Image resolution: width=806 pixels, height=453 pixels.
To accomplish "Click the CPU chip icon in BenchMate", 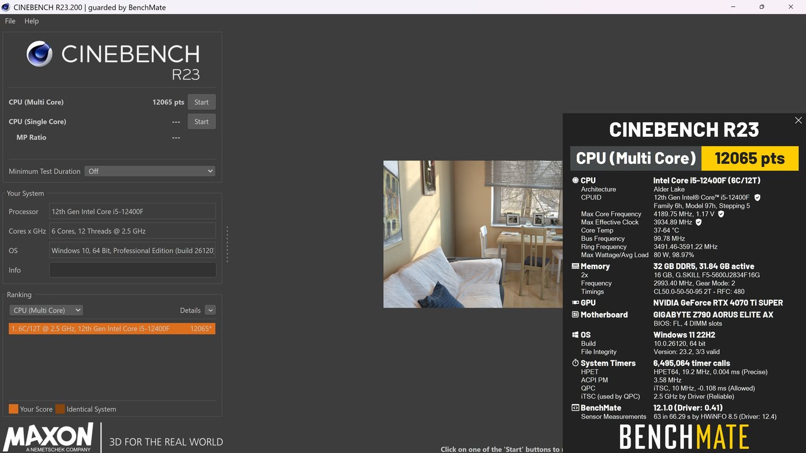I will pos(575,180).
